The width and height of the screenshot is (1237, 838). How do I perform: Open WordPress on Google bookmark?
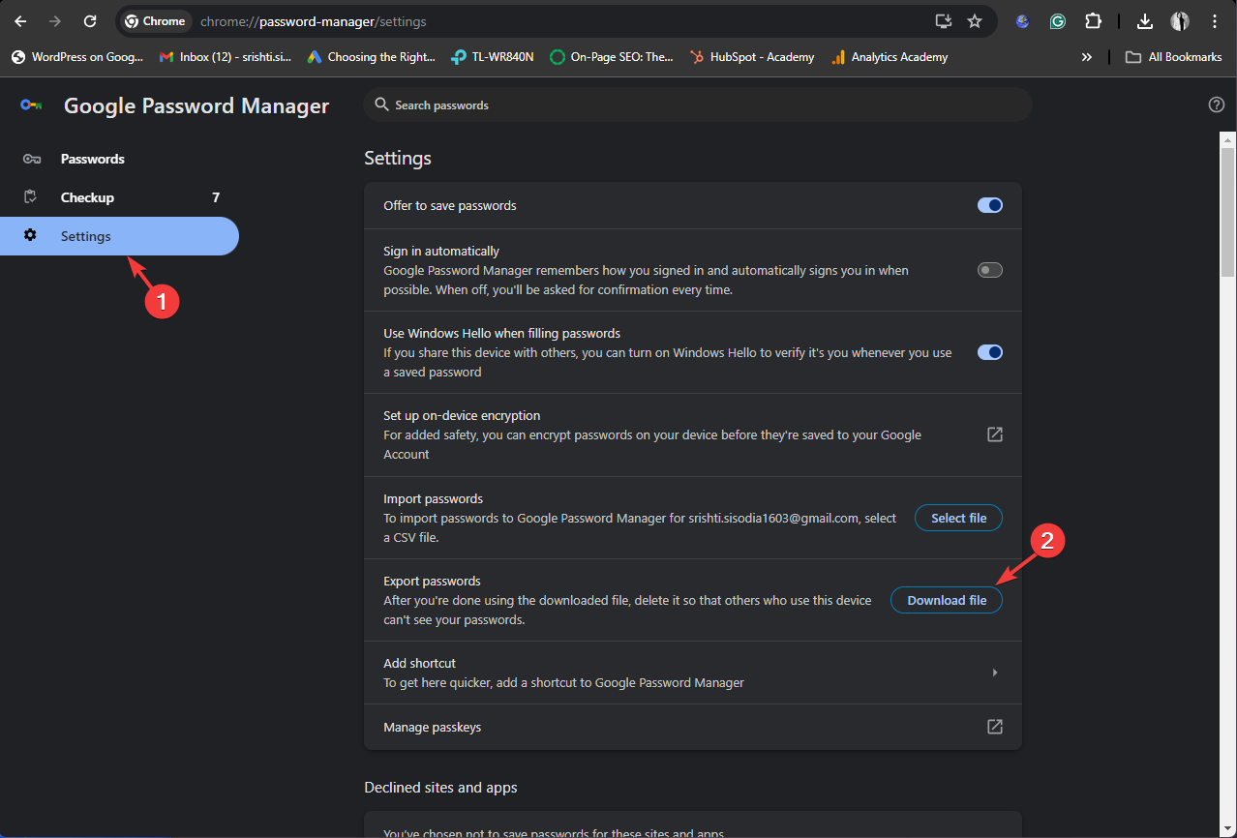(x=77, y=57)
